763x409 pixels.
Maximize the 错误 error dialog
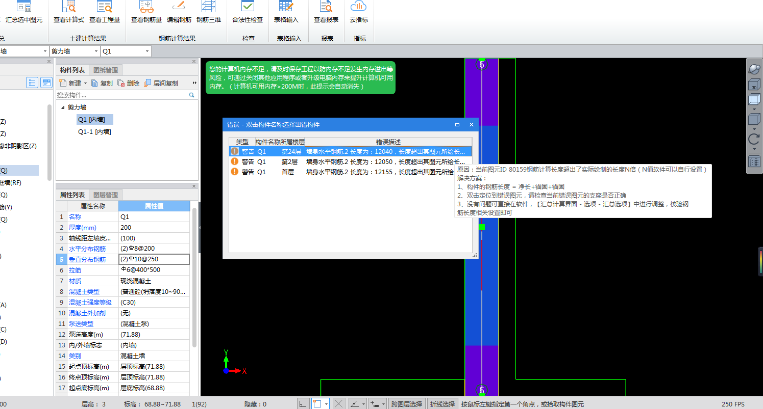pos(457,124)
